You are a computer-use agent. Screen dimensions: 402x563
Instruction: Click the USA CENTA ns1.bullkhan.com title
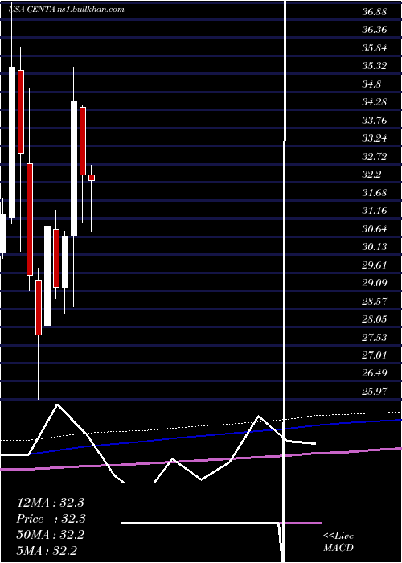click(67, 10)
